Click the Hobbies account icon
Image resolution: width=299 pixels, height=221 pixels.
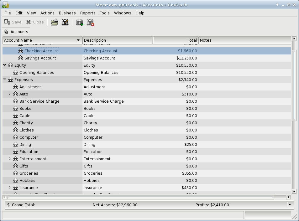[15, 181]
